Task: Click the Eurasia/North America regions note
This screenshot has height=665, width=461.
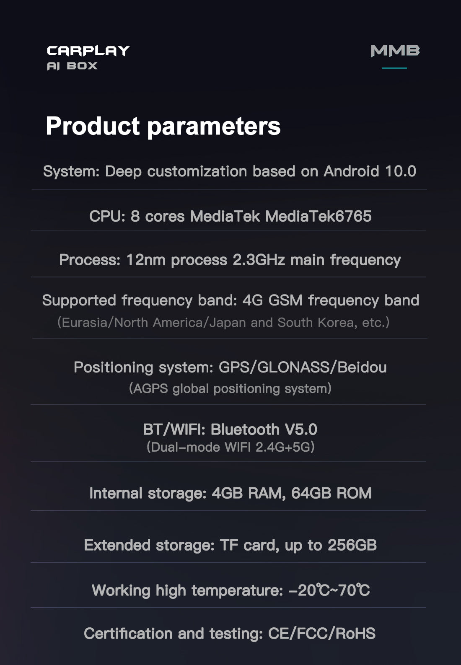Action: pyautogui.click(x=223, y=323)
